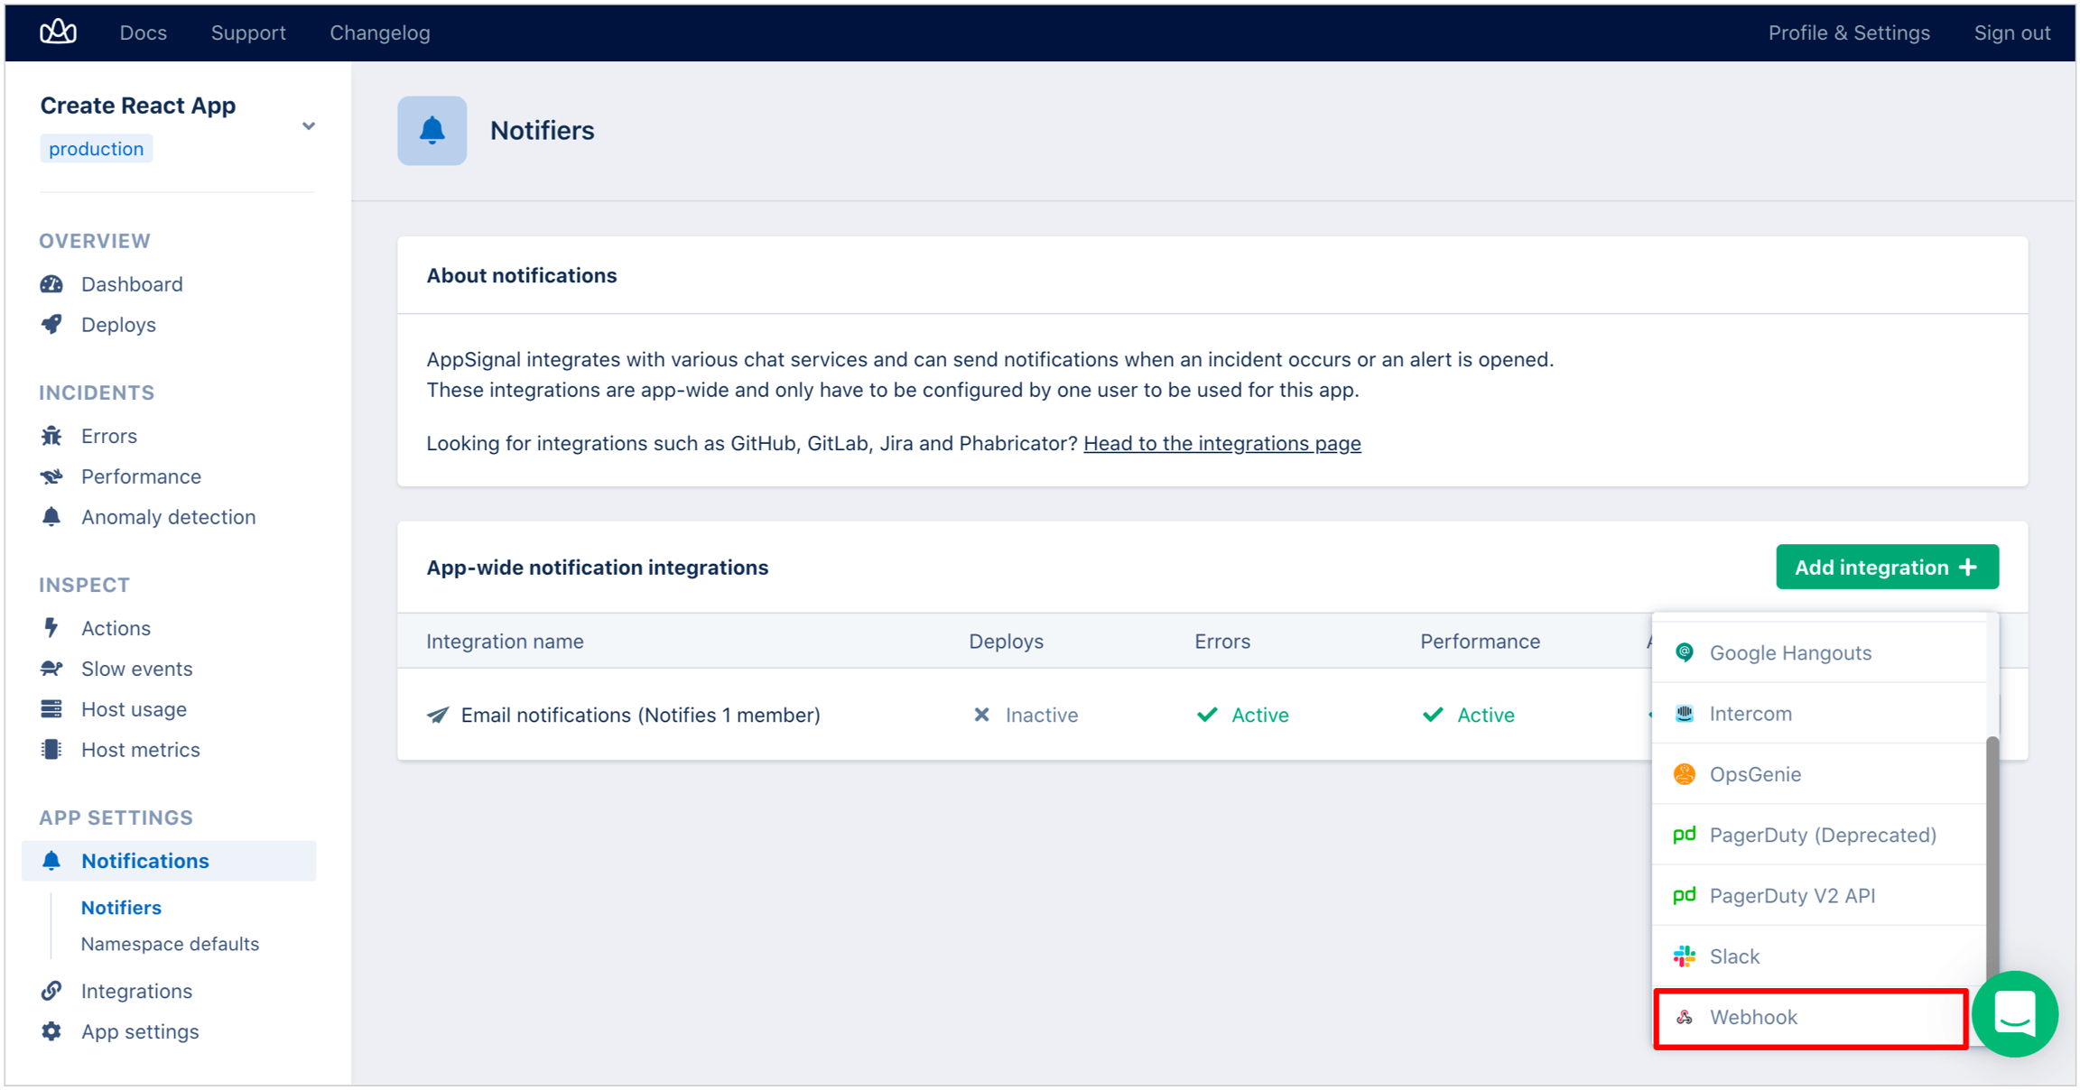Screen dimensions: 2080x1090
Task: Choose Intercom in the integration dropdown
Action: 1819,713
